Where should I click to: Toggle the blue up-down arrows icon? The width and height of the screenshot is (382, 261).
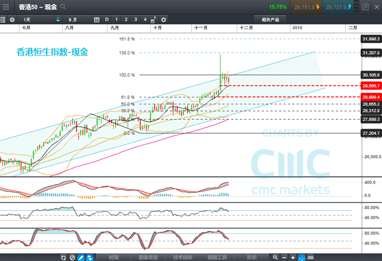pos(90,257)
